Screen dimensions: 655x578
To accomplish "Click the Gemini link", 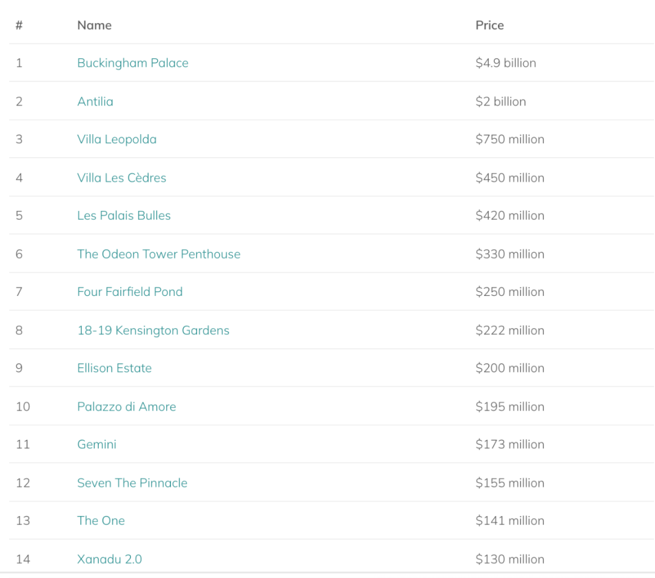I will [x=96, y=445].
